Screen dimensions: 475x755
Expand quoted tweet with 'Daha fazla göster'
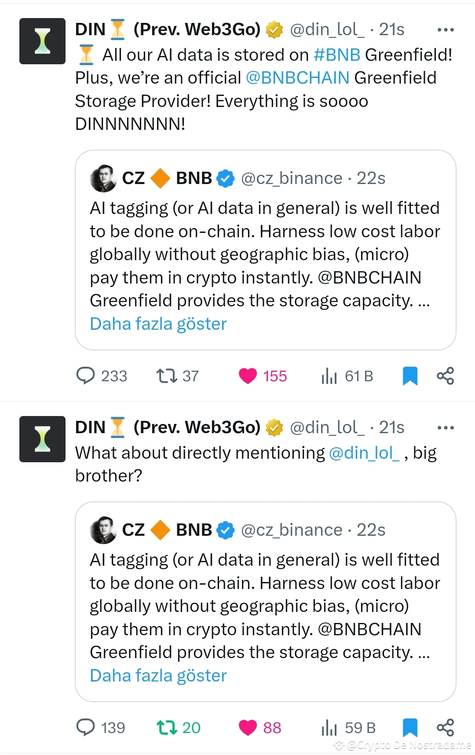click(x=158, y=324)
